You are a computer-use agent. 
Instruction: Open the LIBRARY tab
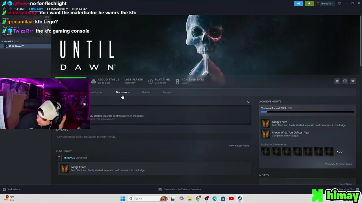[36, 9]
